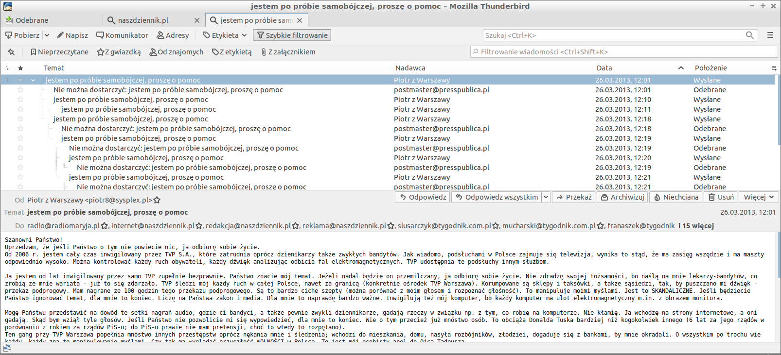Click star next to redakcja@naszdziennik.pl
781x355 pixels.
pos(296,226)
